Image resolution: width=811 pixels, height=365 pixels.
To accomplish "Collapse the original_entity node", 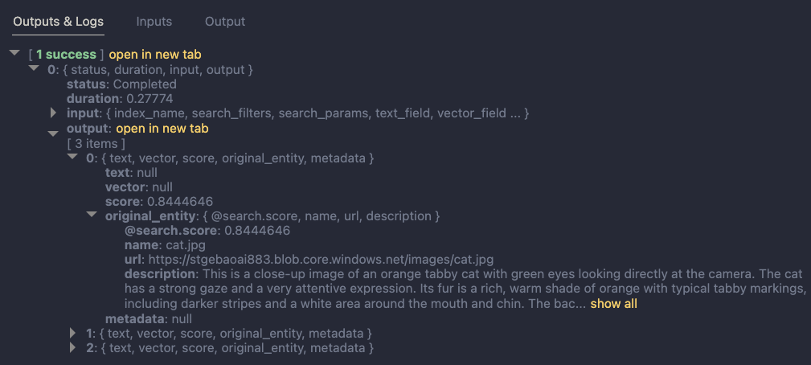I will [x=92, y=215].
